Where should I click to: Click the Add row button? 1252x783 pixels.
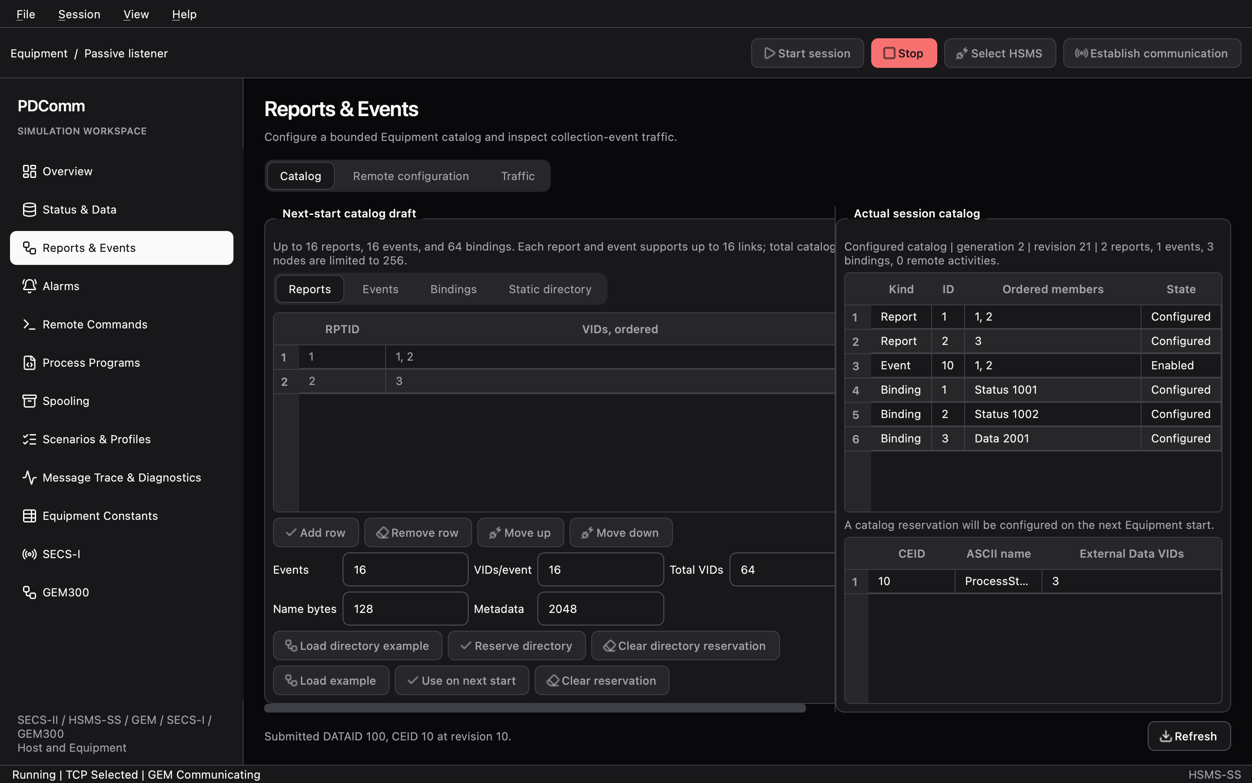coord(316,533)
